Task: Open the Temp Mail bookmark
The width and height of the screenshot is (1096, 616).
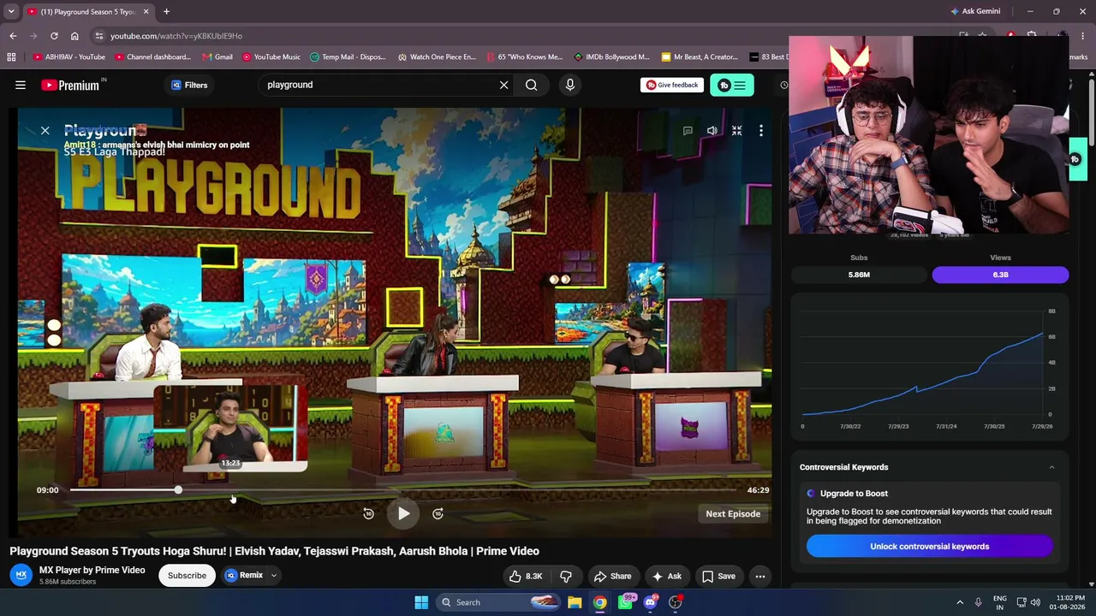Action: 348,57
